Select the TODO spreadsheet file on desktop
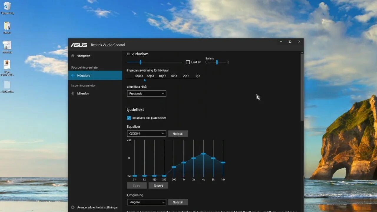Image resolution: width=377 pixels, height=212 pixels. pos(7,47)
